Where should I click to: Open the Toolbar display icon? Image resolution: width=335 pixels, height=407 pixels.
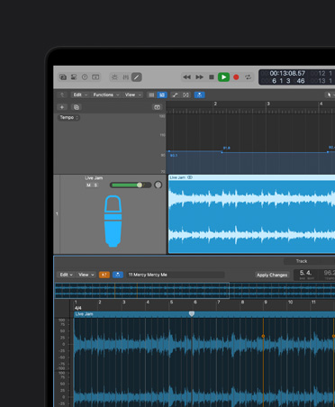(95, 77)
